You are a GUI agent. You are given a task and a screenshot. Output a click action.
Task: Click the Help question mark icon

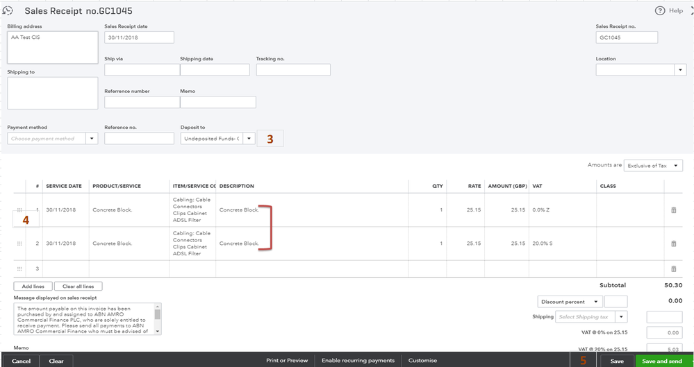(659, 11)
